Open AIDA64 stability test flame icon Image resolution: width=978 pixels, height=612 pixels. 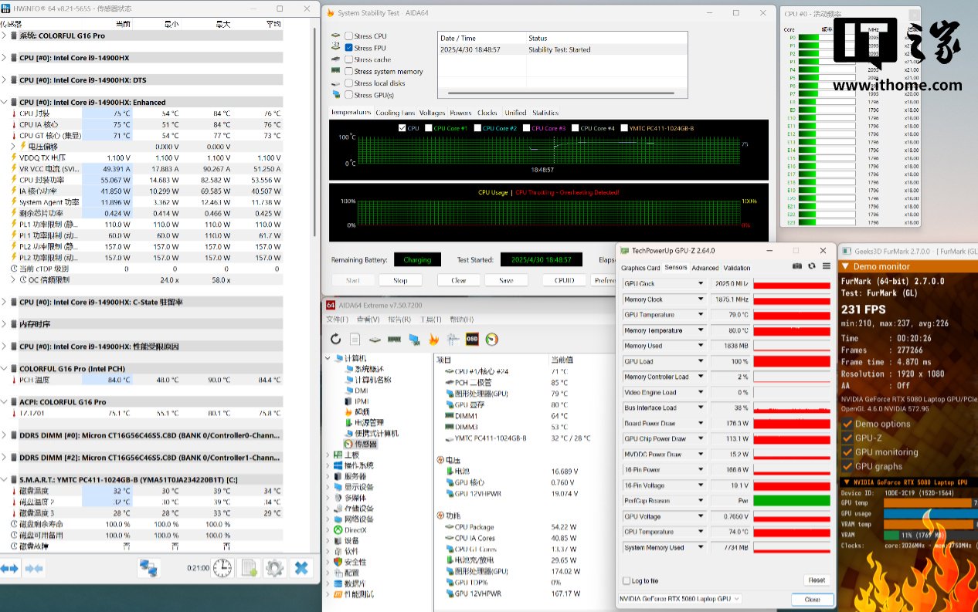(x=433, y=339)
